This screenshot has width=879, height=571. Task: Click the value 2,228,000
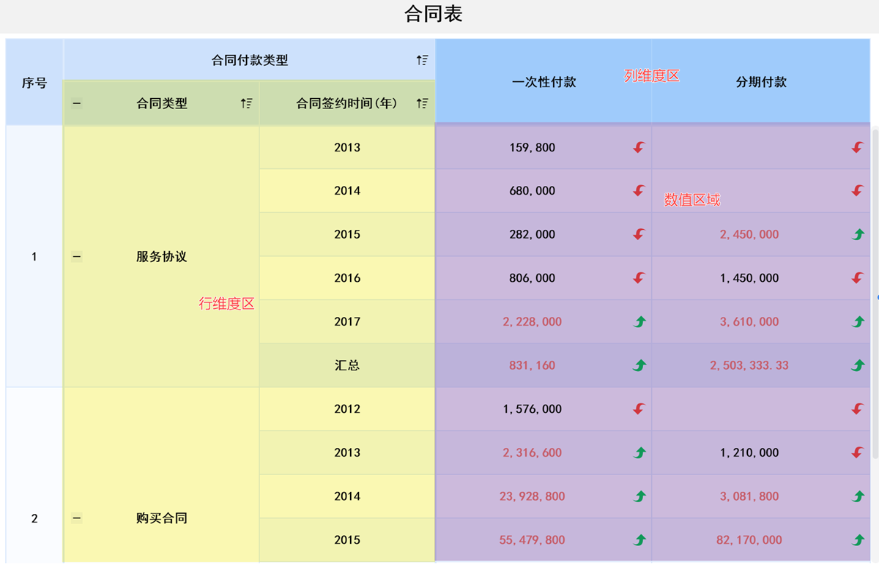tap(533, 321)
